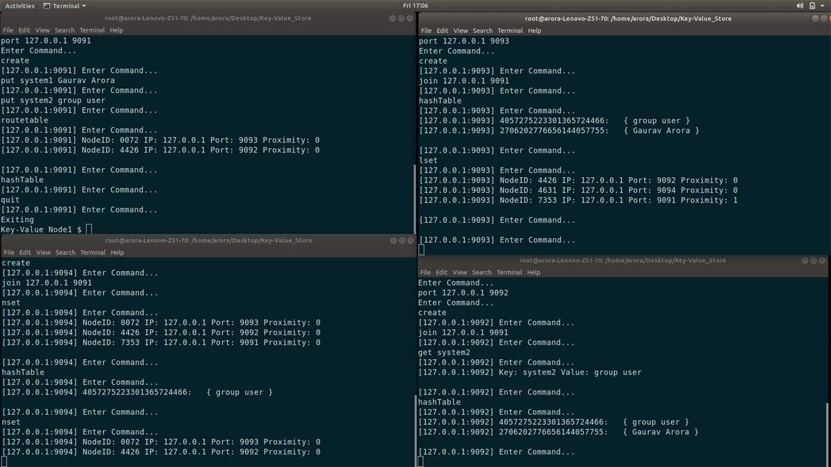Click the battery status icon

(x=812, y=6)
